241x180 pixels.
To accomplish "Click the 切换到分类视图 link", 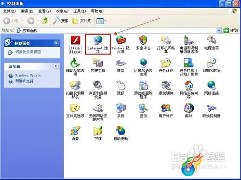I will 28,52.
